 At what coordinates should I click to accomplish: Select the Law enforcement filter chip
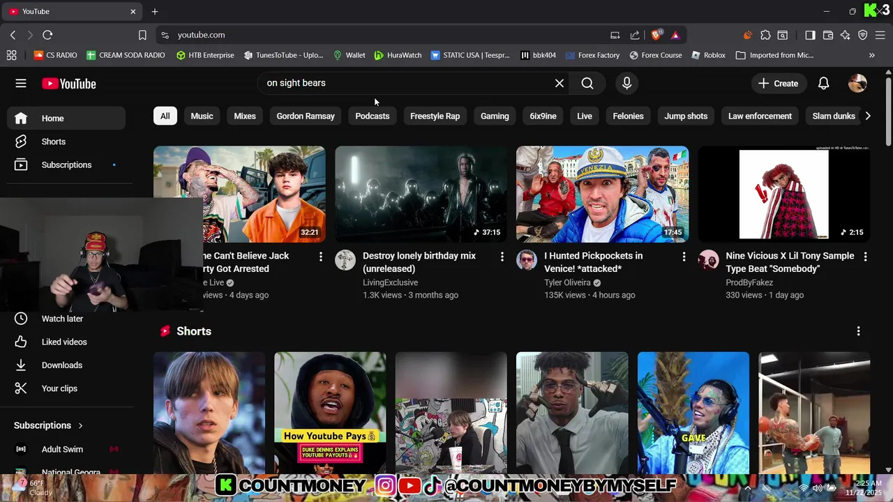tap(760, 116)
